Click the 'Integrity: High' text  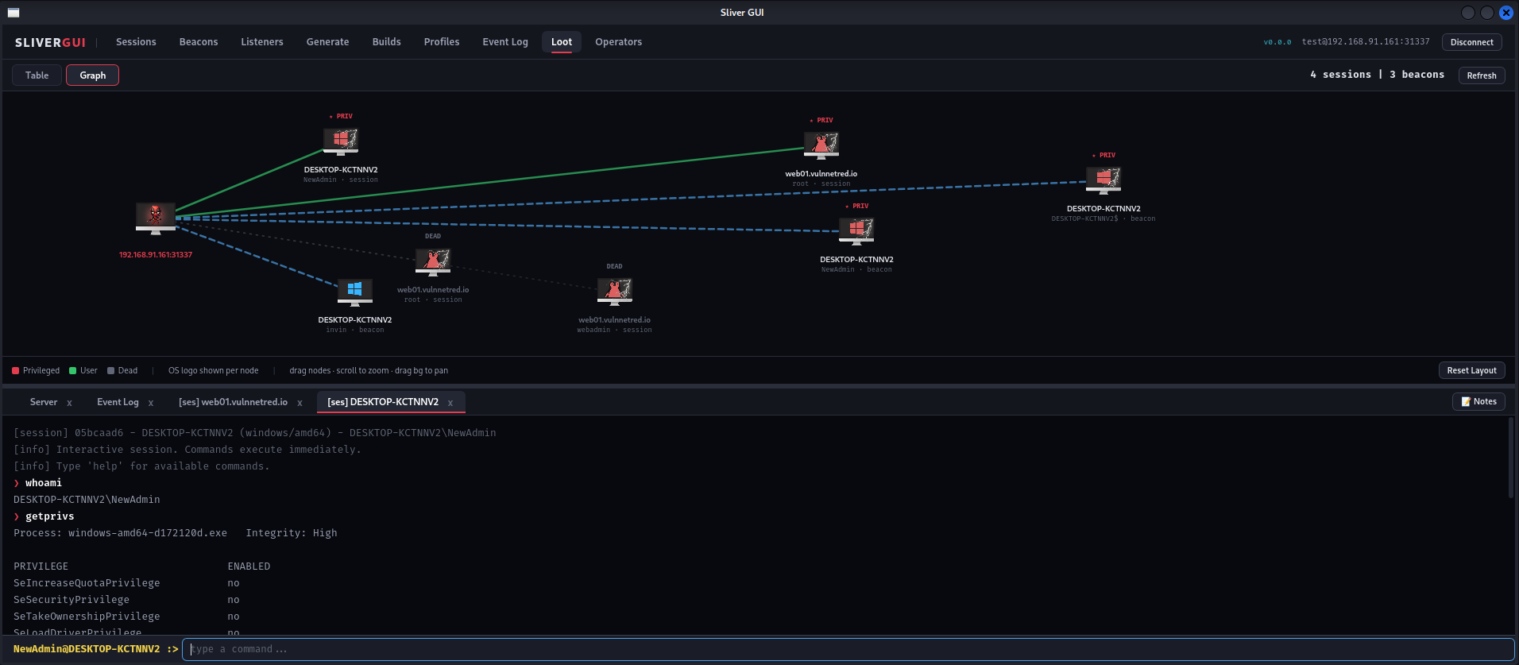click(x=292, y=533)
